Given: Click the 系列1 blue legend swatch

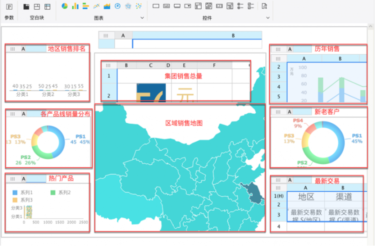Looking at the screenshot, I should 15,192.
